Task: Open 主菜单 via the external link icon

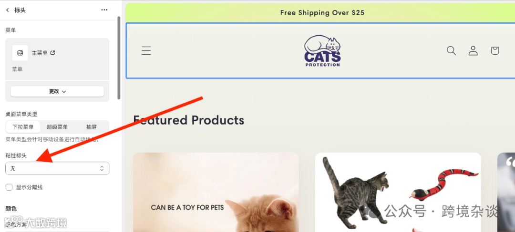Action: click(52, 53)
